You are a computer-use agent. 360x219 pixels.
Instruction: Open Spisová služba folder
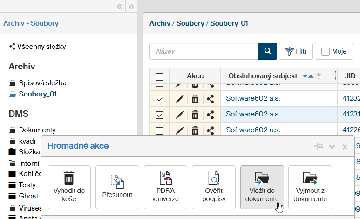pos(42,83)
